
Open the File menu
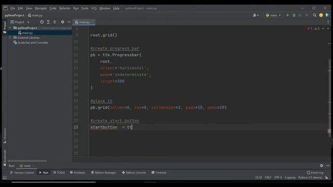tap(12, 8)
